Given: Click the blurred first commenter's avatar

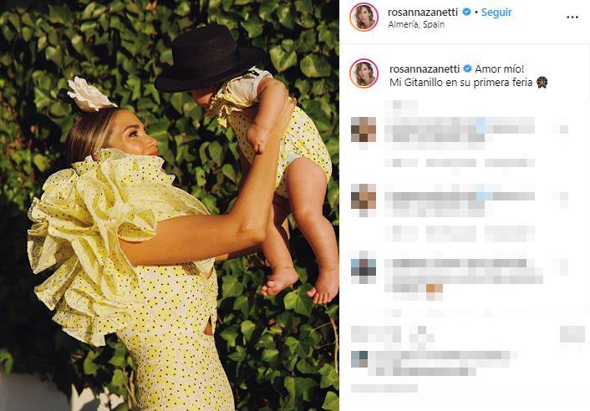Looking at the screenshot, I should click(364, 129).
